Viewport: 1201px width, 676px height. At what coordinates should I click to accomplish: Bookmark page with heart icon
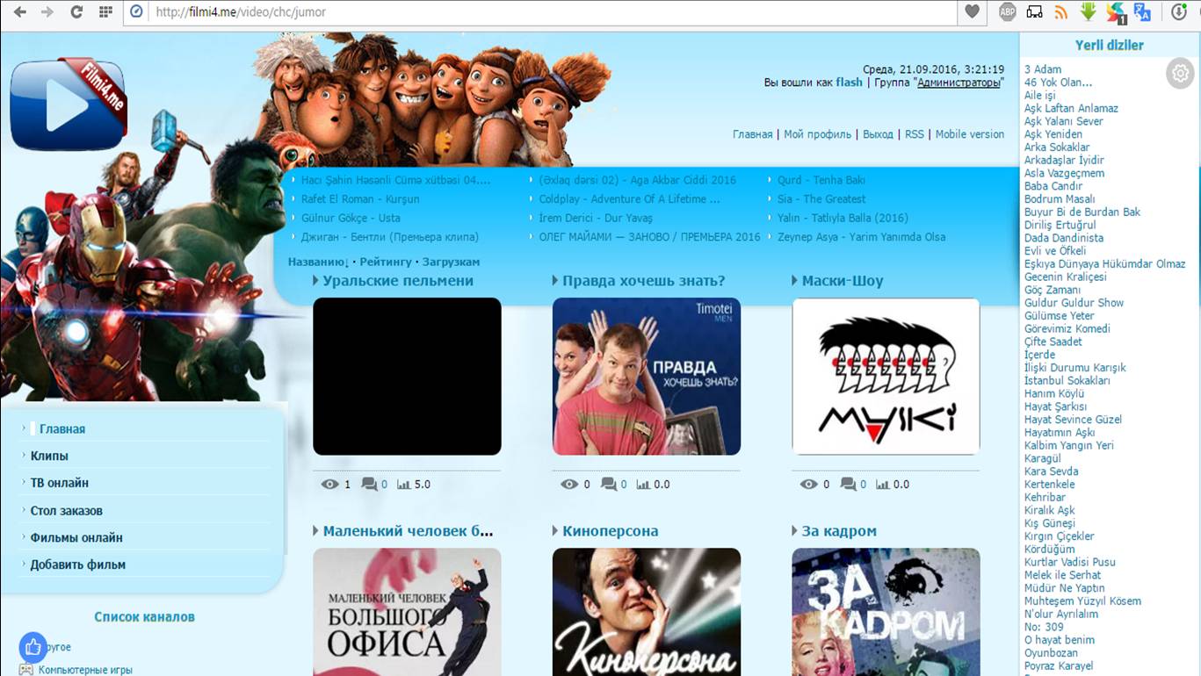(972, 12)
